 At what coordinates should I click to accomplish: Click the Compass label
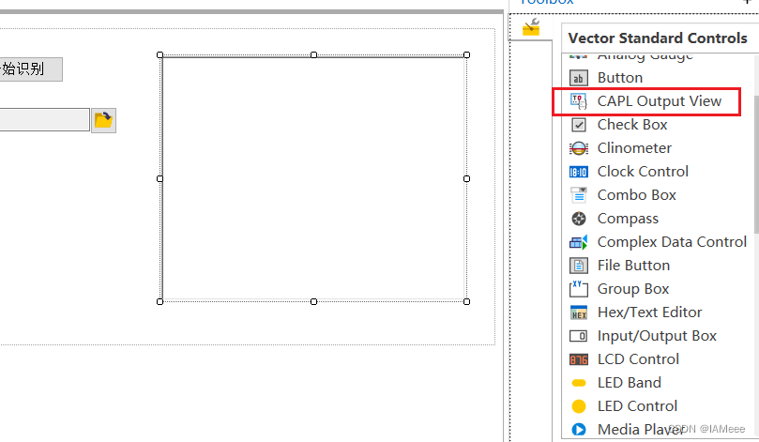pos(628,219)
